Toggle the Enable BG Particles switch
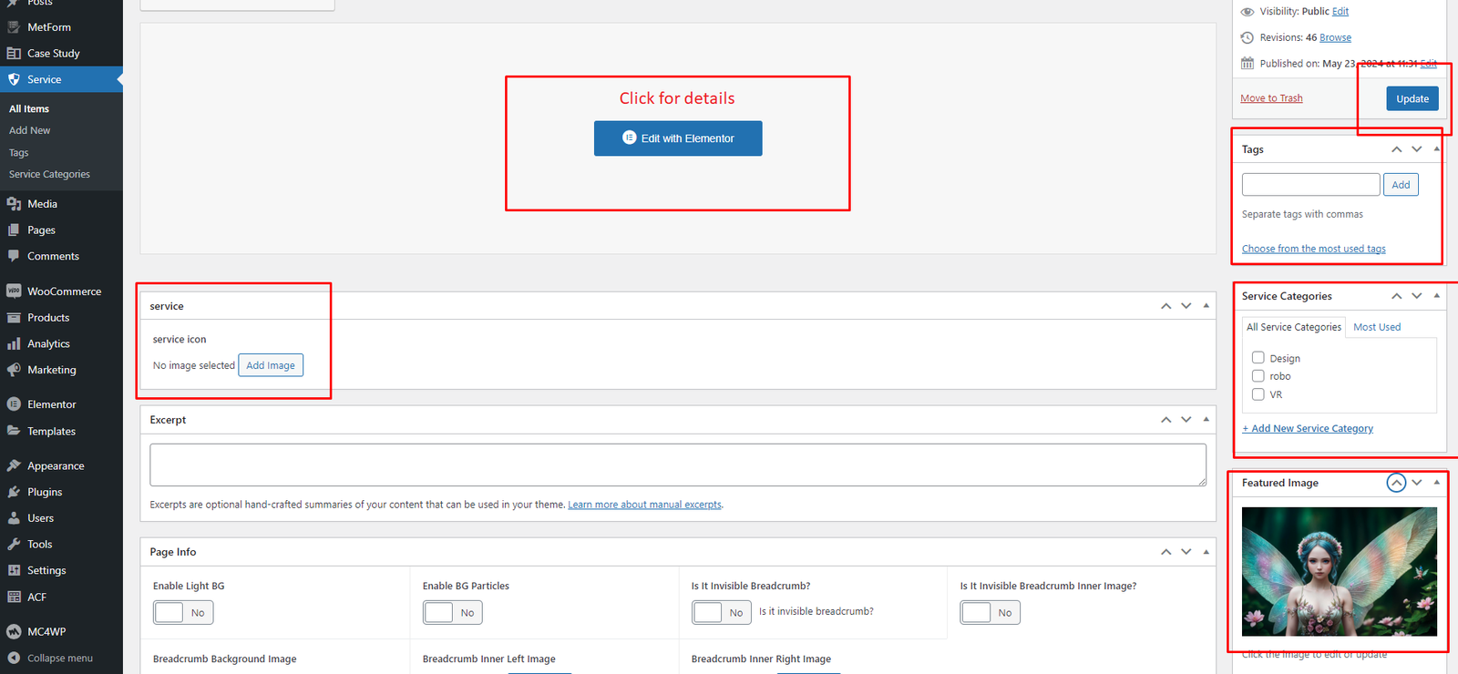This screenshot has height=674, width=1458. pyautogui.click(x=452, y=613)
